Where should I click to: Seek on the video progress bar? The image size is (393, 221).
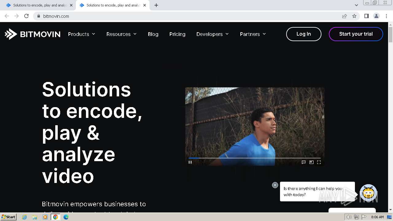255,158
